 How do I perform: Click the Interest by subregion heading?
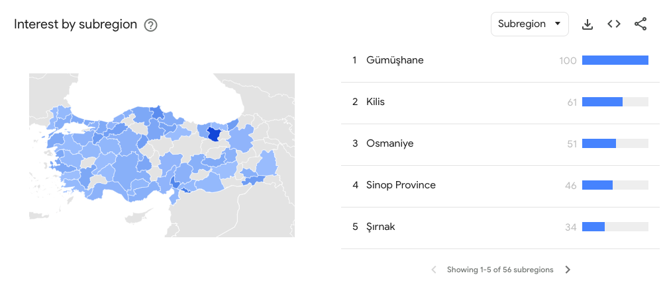76,24
